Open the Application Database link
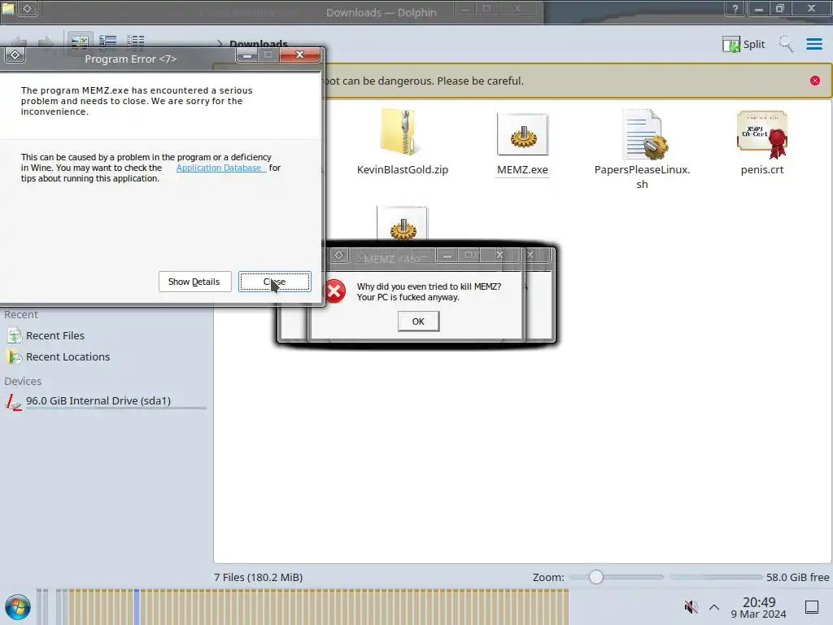The width and height of the screenshot is (833, 625). [x=219, y=168]
